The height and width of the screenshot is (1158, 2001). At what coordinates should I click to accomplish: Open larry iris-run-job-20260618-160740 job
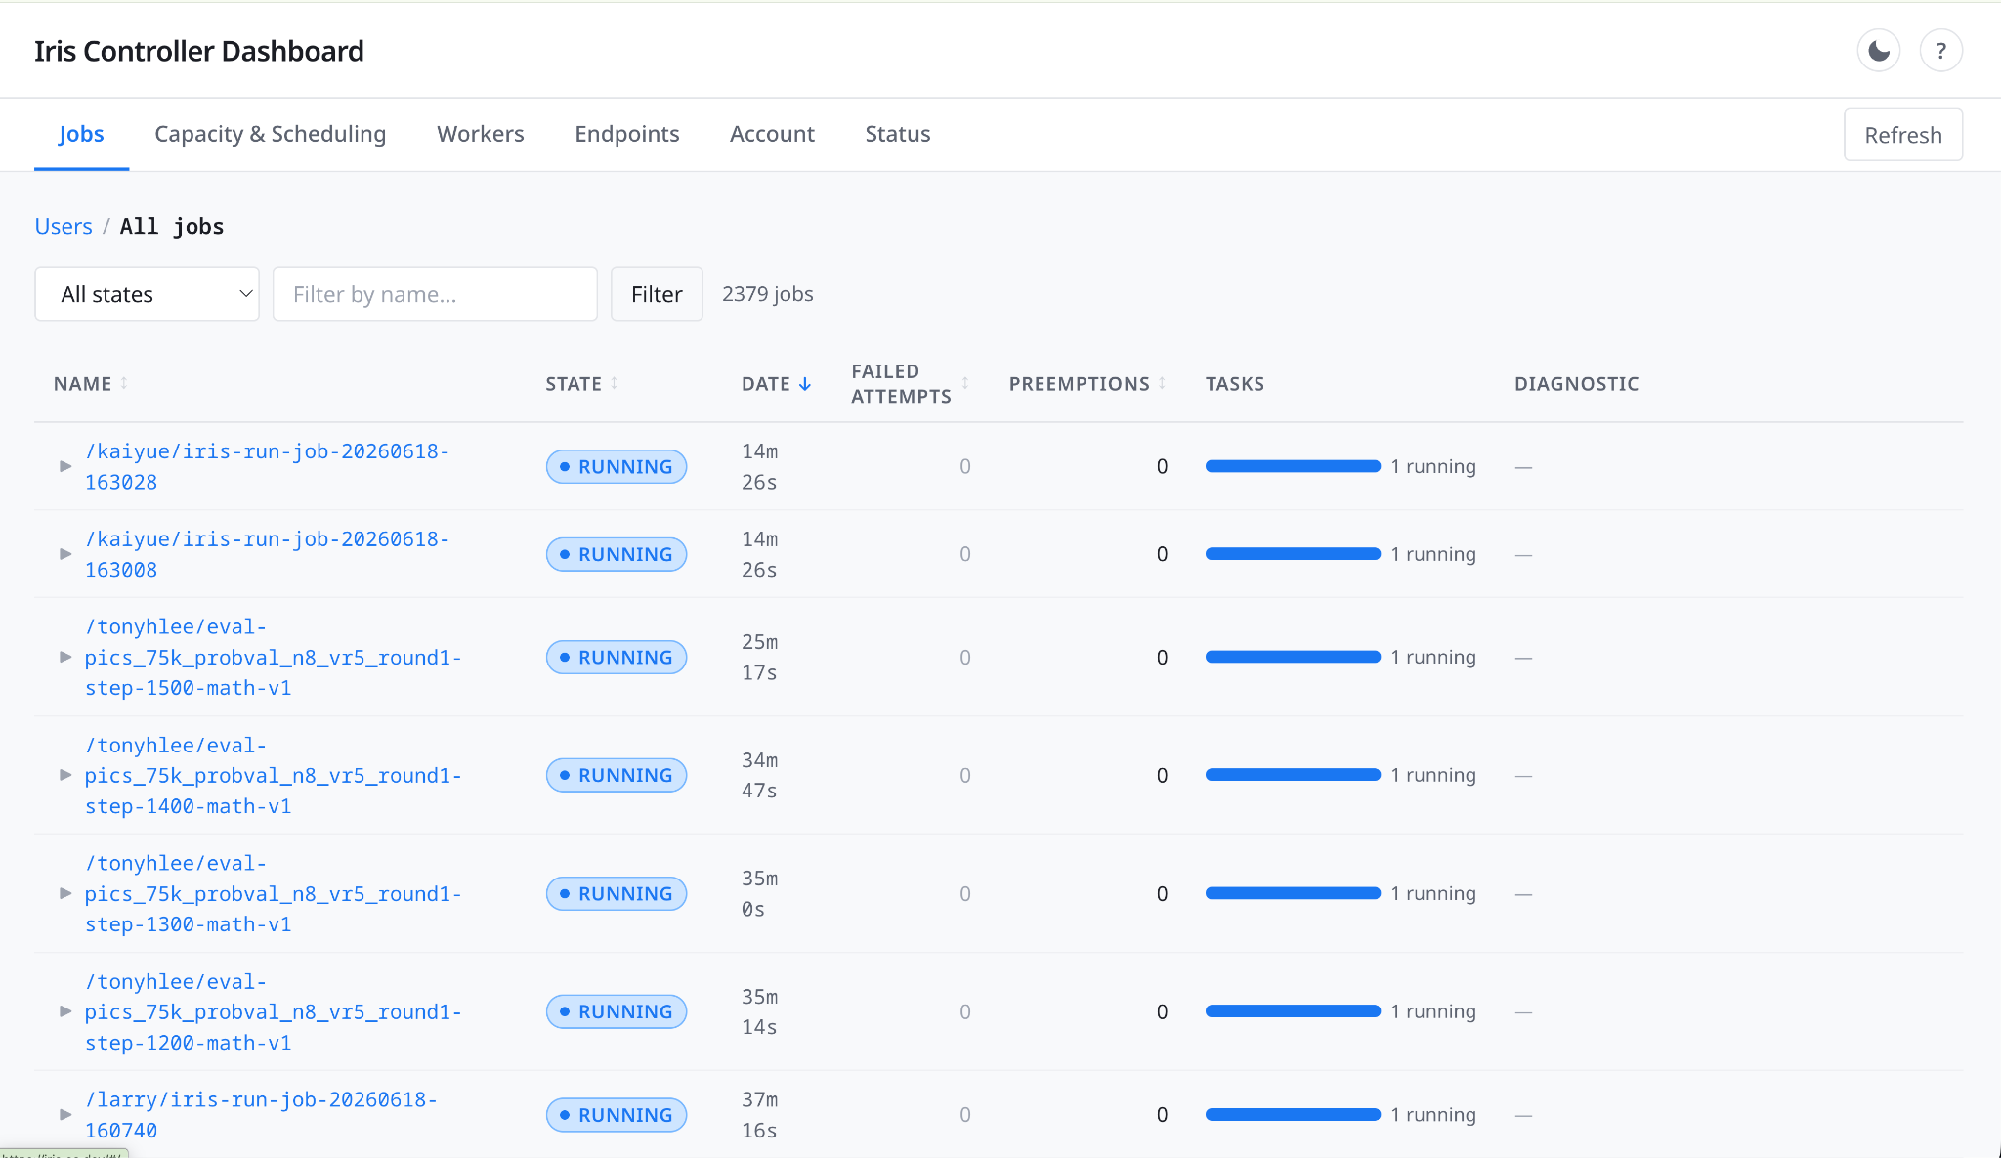click(261, 1114)
